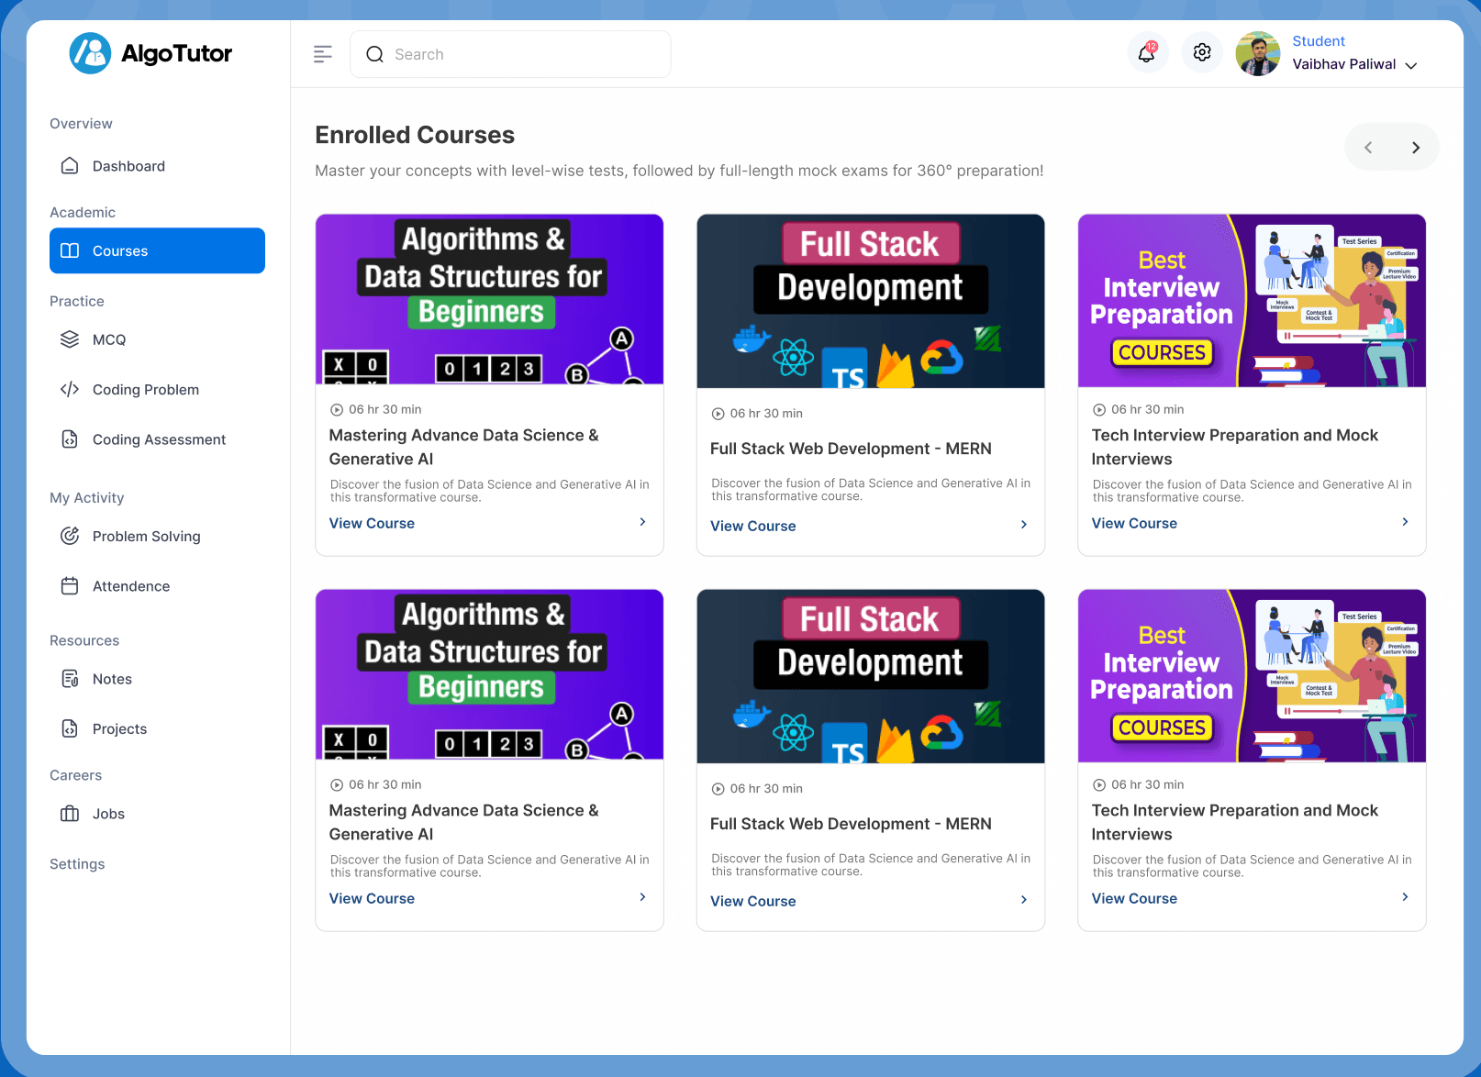Screen dimensions: 1481x1077
Task: Open the Attendence calendar item
Action: coord(130,586)
